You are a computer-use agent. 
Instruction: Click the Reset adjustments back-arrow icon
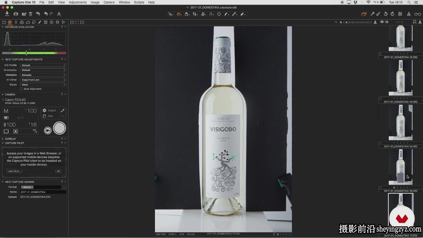pos(38,14)
